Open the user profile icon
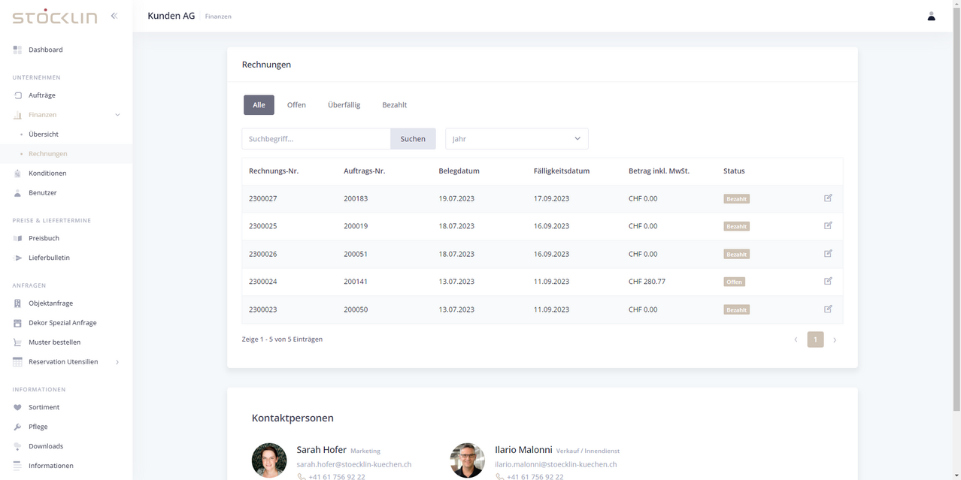 pyautogui.click(x=931, y=16)
